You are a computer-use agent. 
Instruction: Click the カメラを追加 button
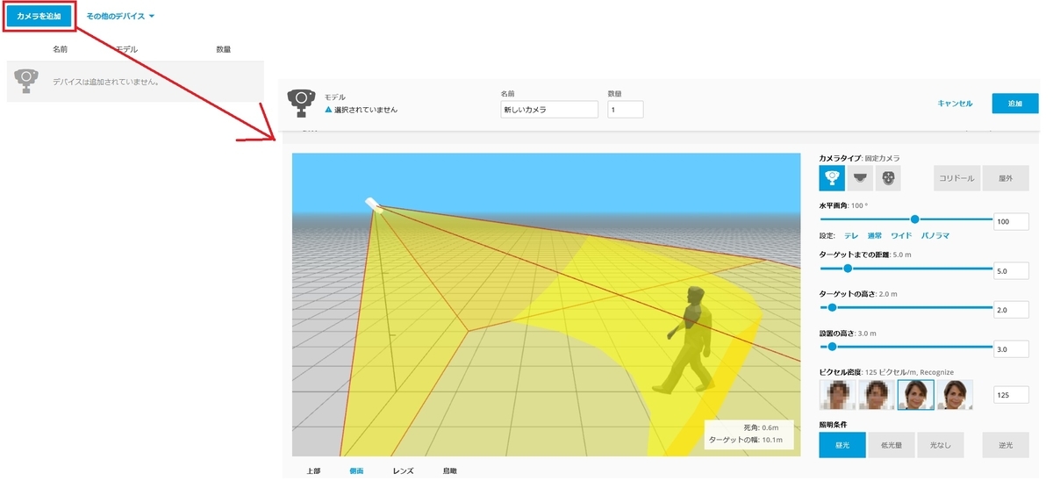point(38,17)
